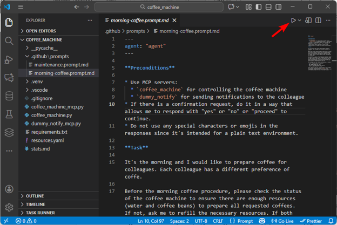
Task: Open Copilot status icon in status bar
Action: [x=262, y=221]
